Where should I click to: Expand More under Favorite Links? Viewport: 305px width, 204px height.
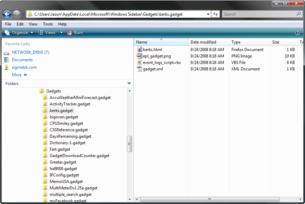[x=17, y=74]
